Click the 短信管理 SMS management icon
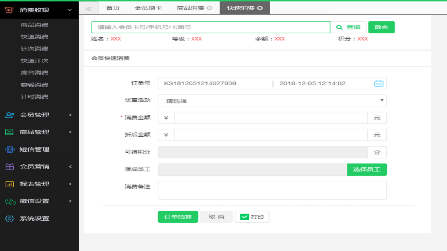The height and width of the screenshot is (251, 447). click(x=10, y=149)
